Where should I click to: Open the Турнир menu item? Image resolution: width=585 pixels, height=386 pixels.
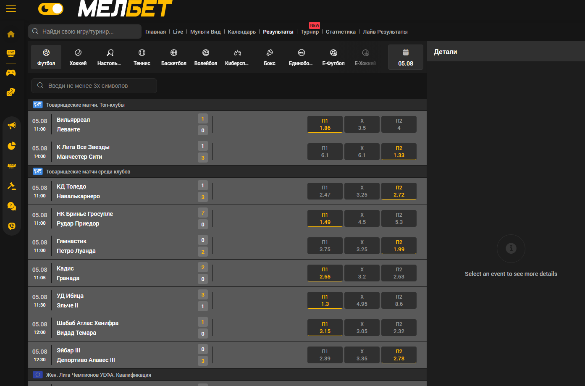[x=310, y=32]
